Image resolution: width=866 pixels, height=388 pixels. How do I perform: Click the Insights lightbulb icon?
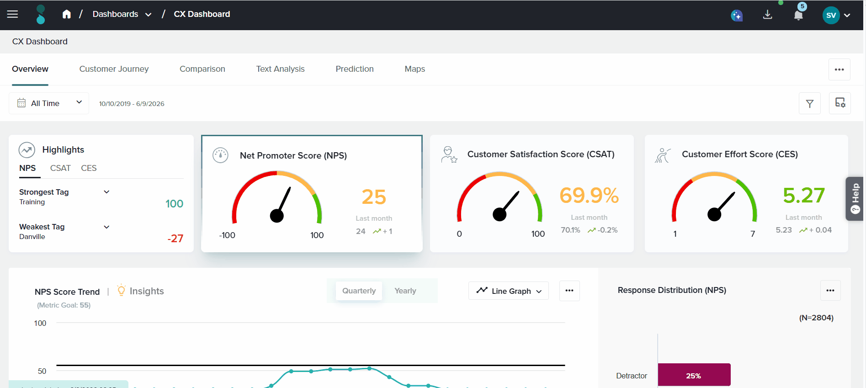tap(121, 290)
